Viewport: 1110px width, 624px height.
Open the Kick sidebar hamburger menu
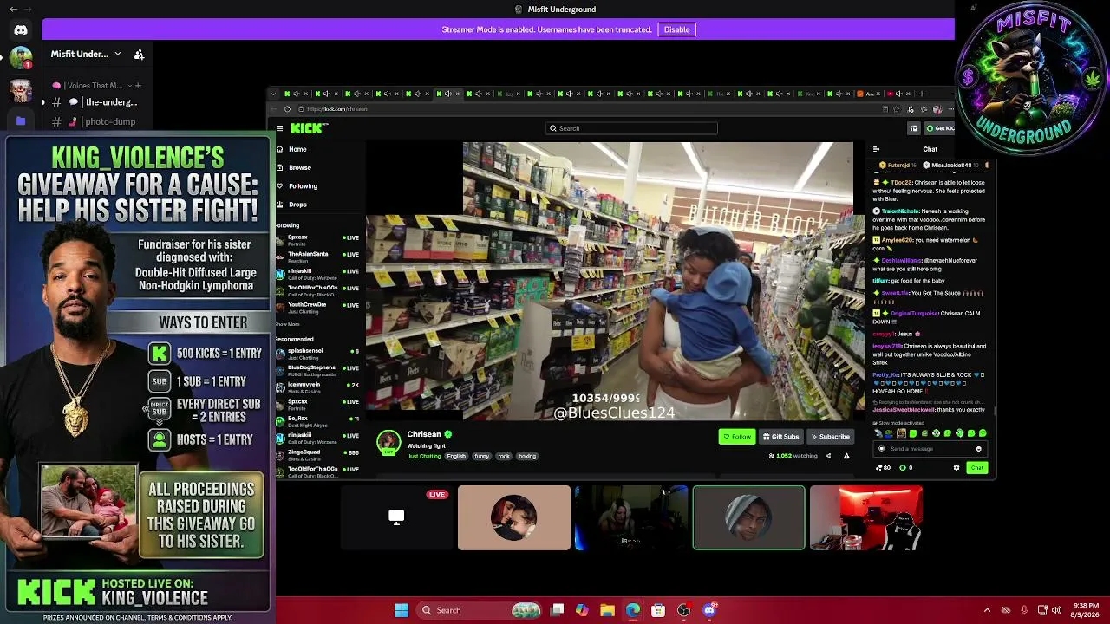click(279, 128)
